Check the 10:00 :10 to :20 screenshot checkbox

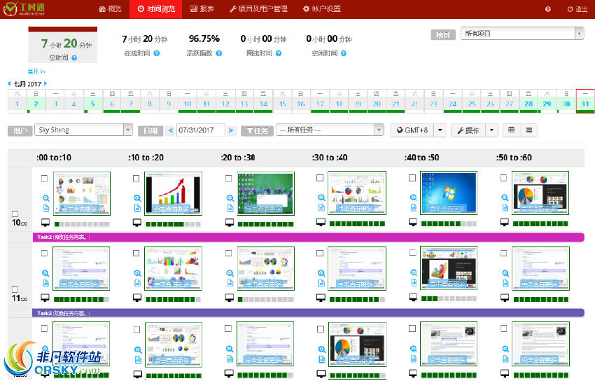[x=136, y=179]
